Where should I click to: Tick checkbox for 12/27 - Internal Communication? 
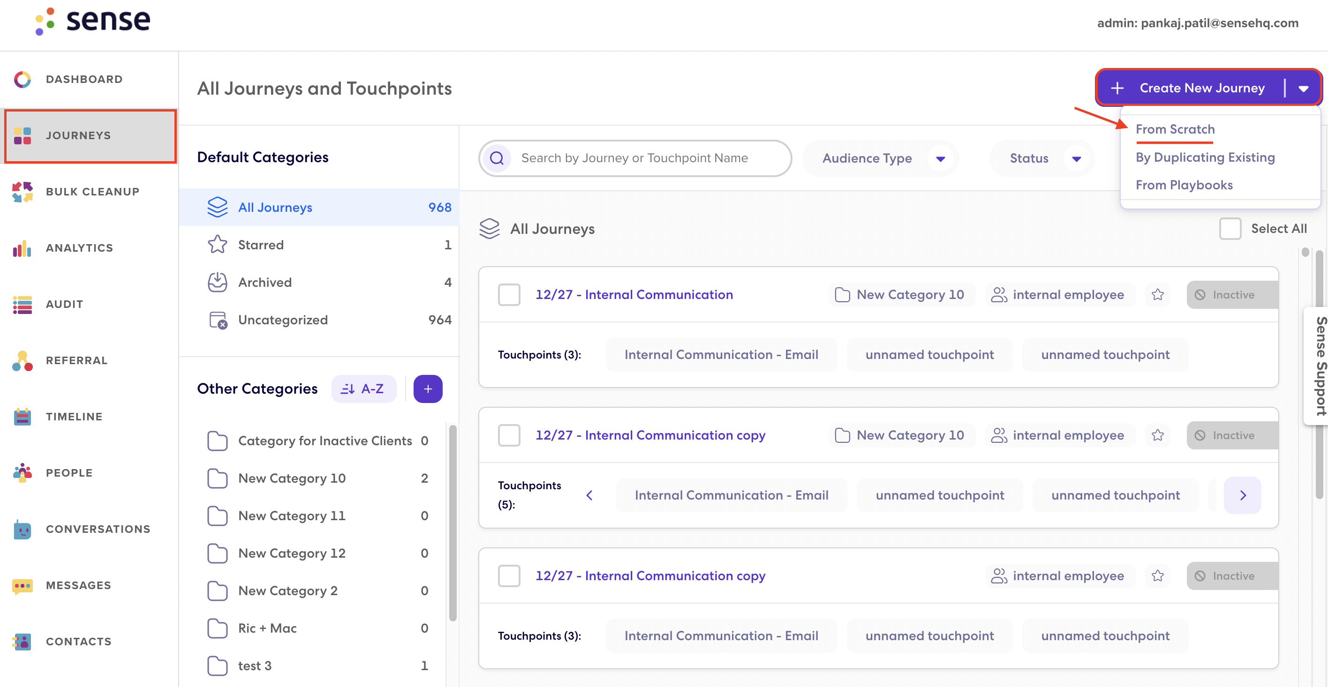509,295
